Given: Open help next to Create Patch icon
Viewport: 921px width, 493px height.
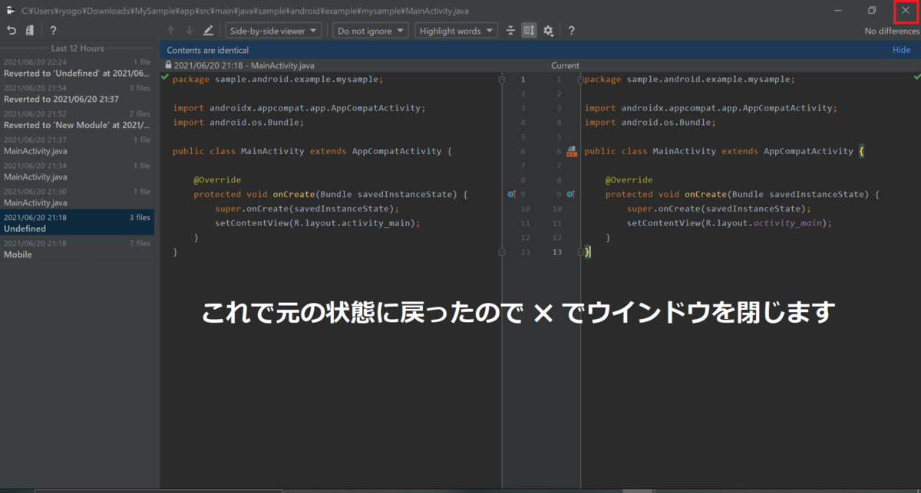Looking at the screenshot, I should pyautogui.click(x=53, y=31).
